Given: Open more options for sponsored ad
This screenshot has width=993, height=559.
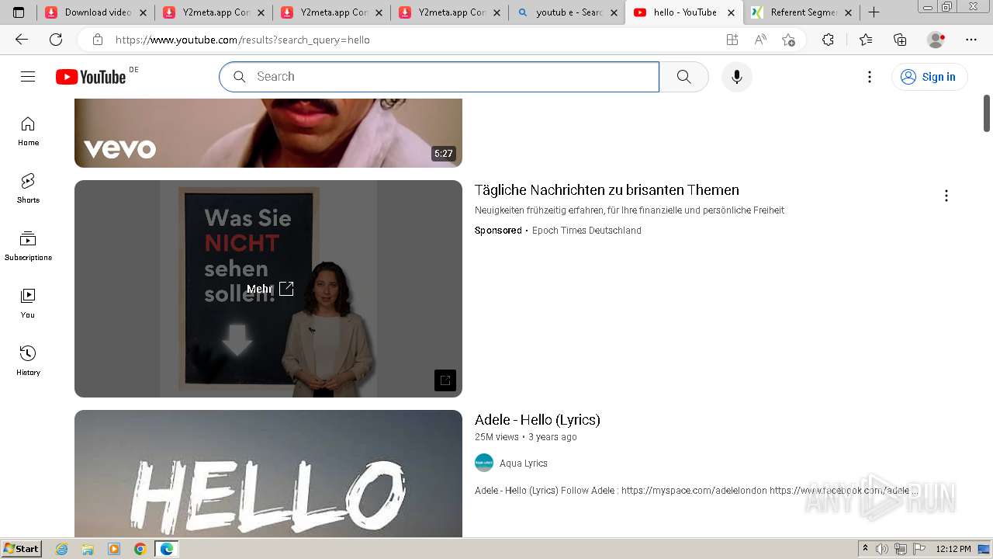Looking at the screenshot, I should click(946, 196).
